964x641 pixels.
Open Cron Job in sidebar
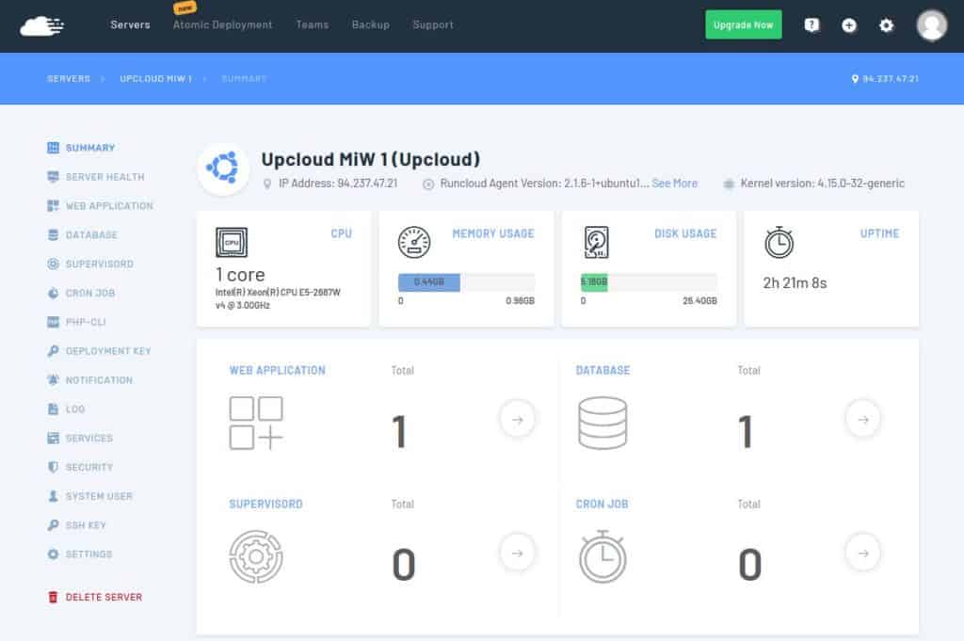90,293
